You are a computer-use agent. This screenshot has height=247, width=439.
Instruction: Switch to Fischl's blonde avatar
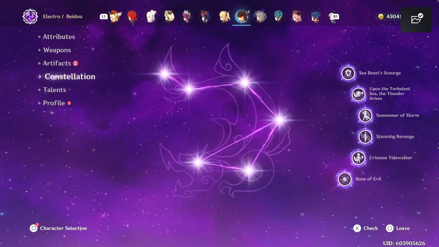(224, 16)
